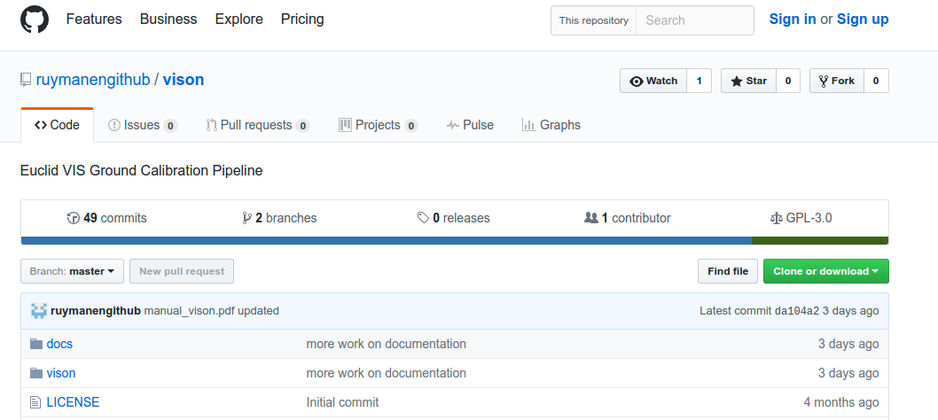The height and width of the screenshot is (420, 938).
Task: Click the Issues tab counter badge
Action: click(170, 126)
